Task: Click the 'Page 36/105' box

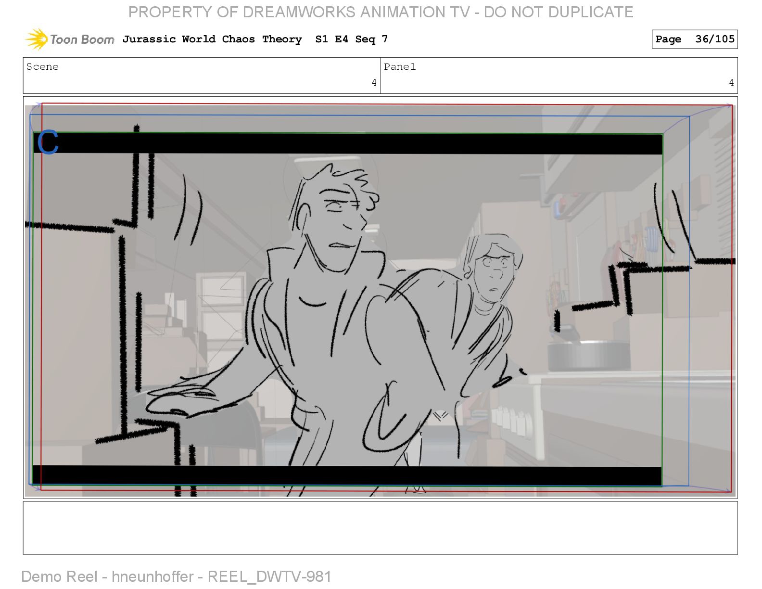Action: pyautogui.click(x=695, y=39)
